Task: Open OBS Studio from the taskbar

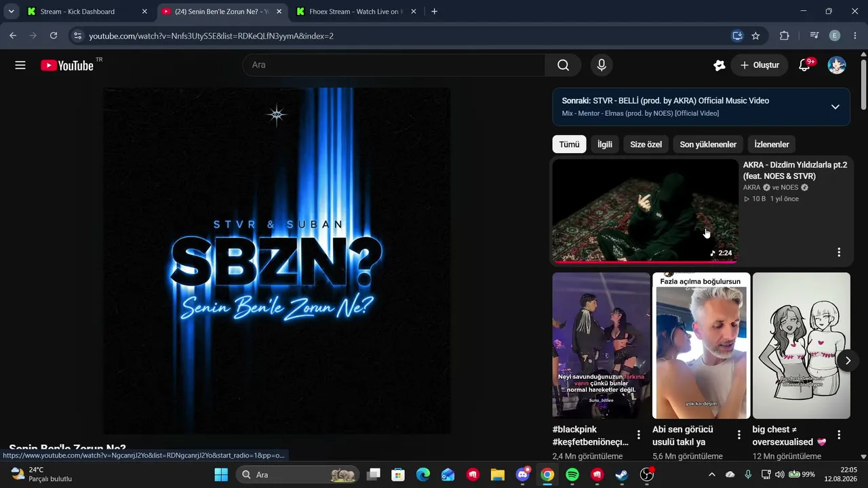Action: click(x=647, y=474)
